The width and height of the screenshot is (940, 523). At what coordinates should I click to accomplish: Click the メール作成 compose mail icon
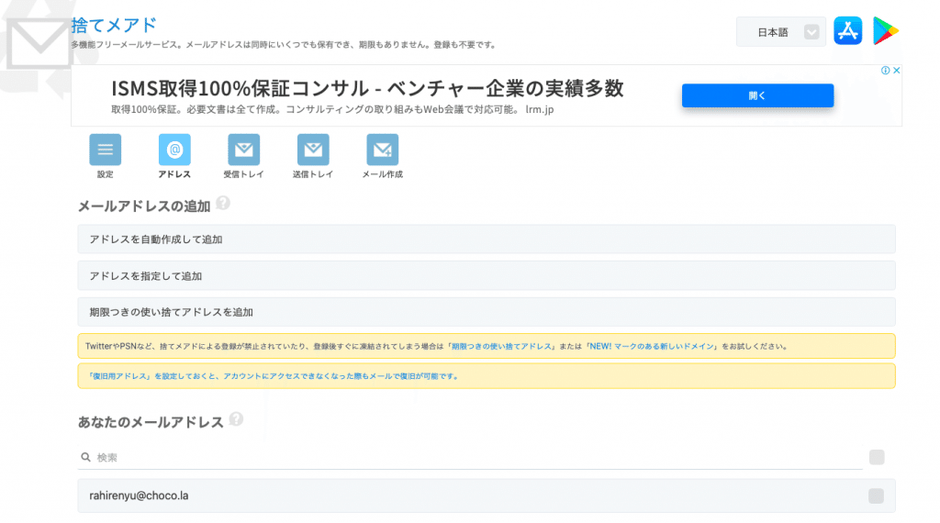(x=382, y=150)
